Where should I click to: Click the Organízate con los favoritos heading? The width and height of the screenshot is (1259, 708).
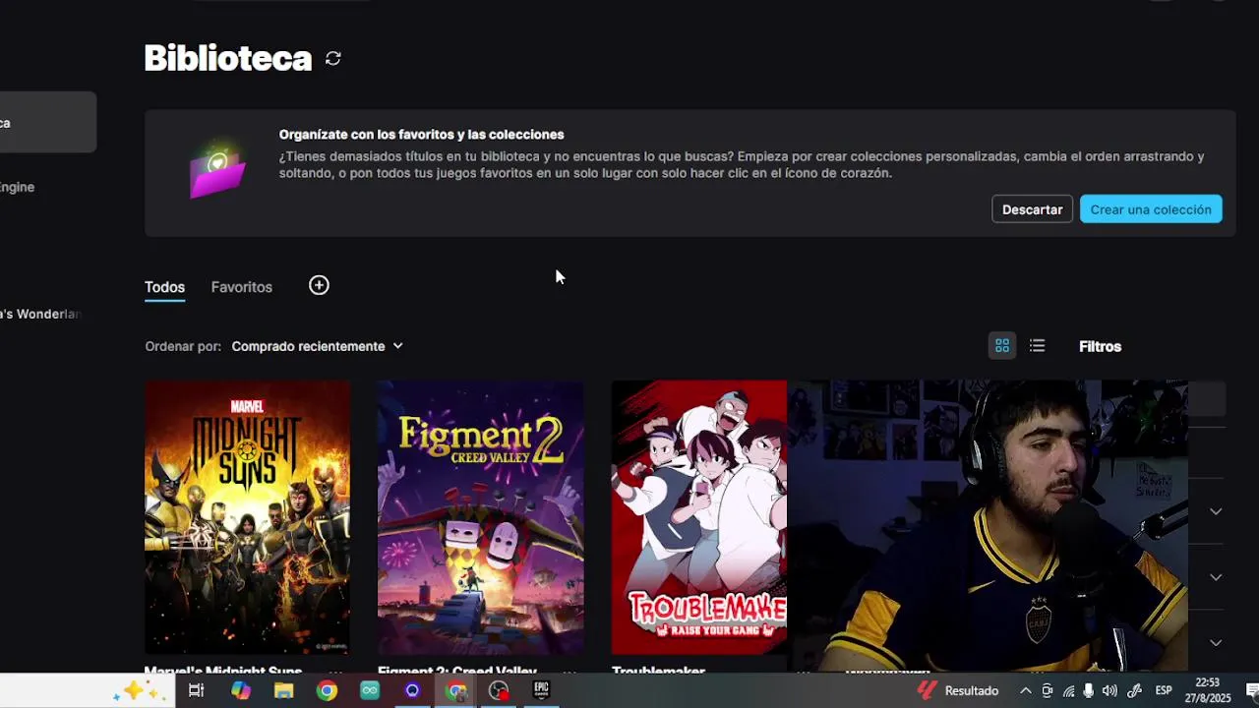coord(421,135)
